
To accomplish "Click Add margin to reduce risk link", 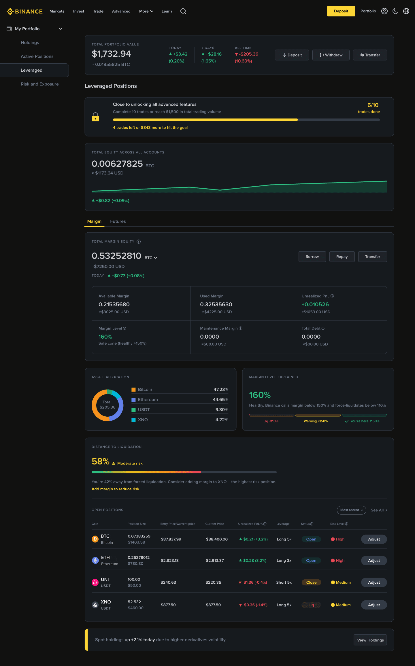I will click(115, 489).
